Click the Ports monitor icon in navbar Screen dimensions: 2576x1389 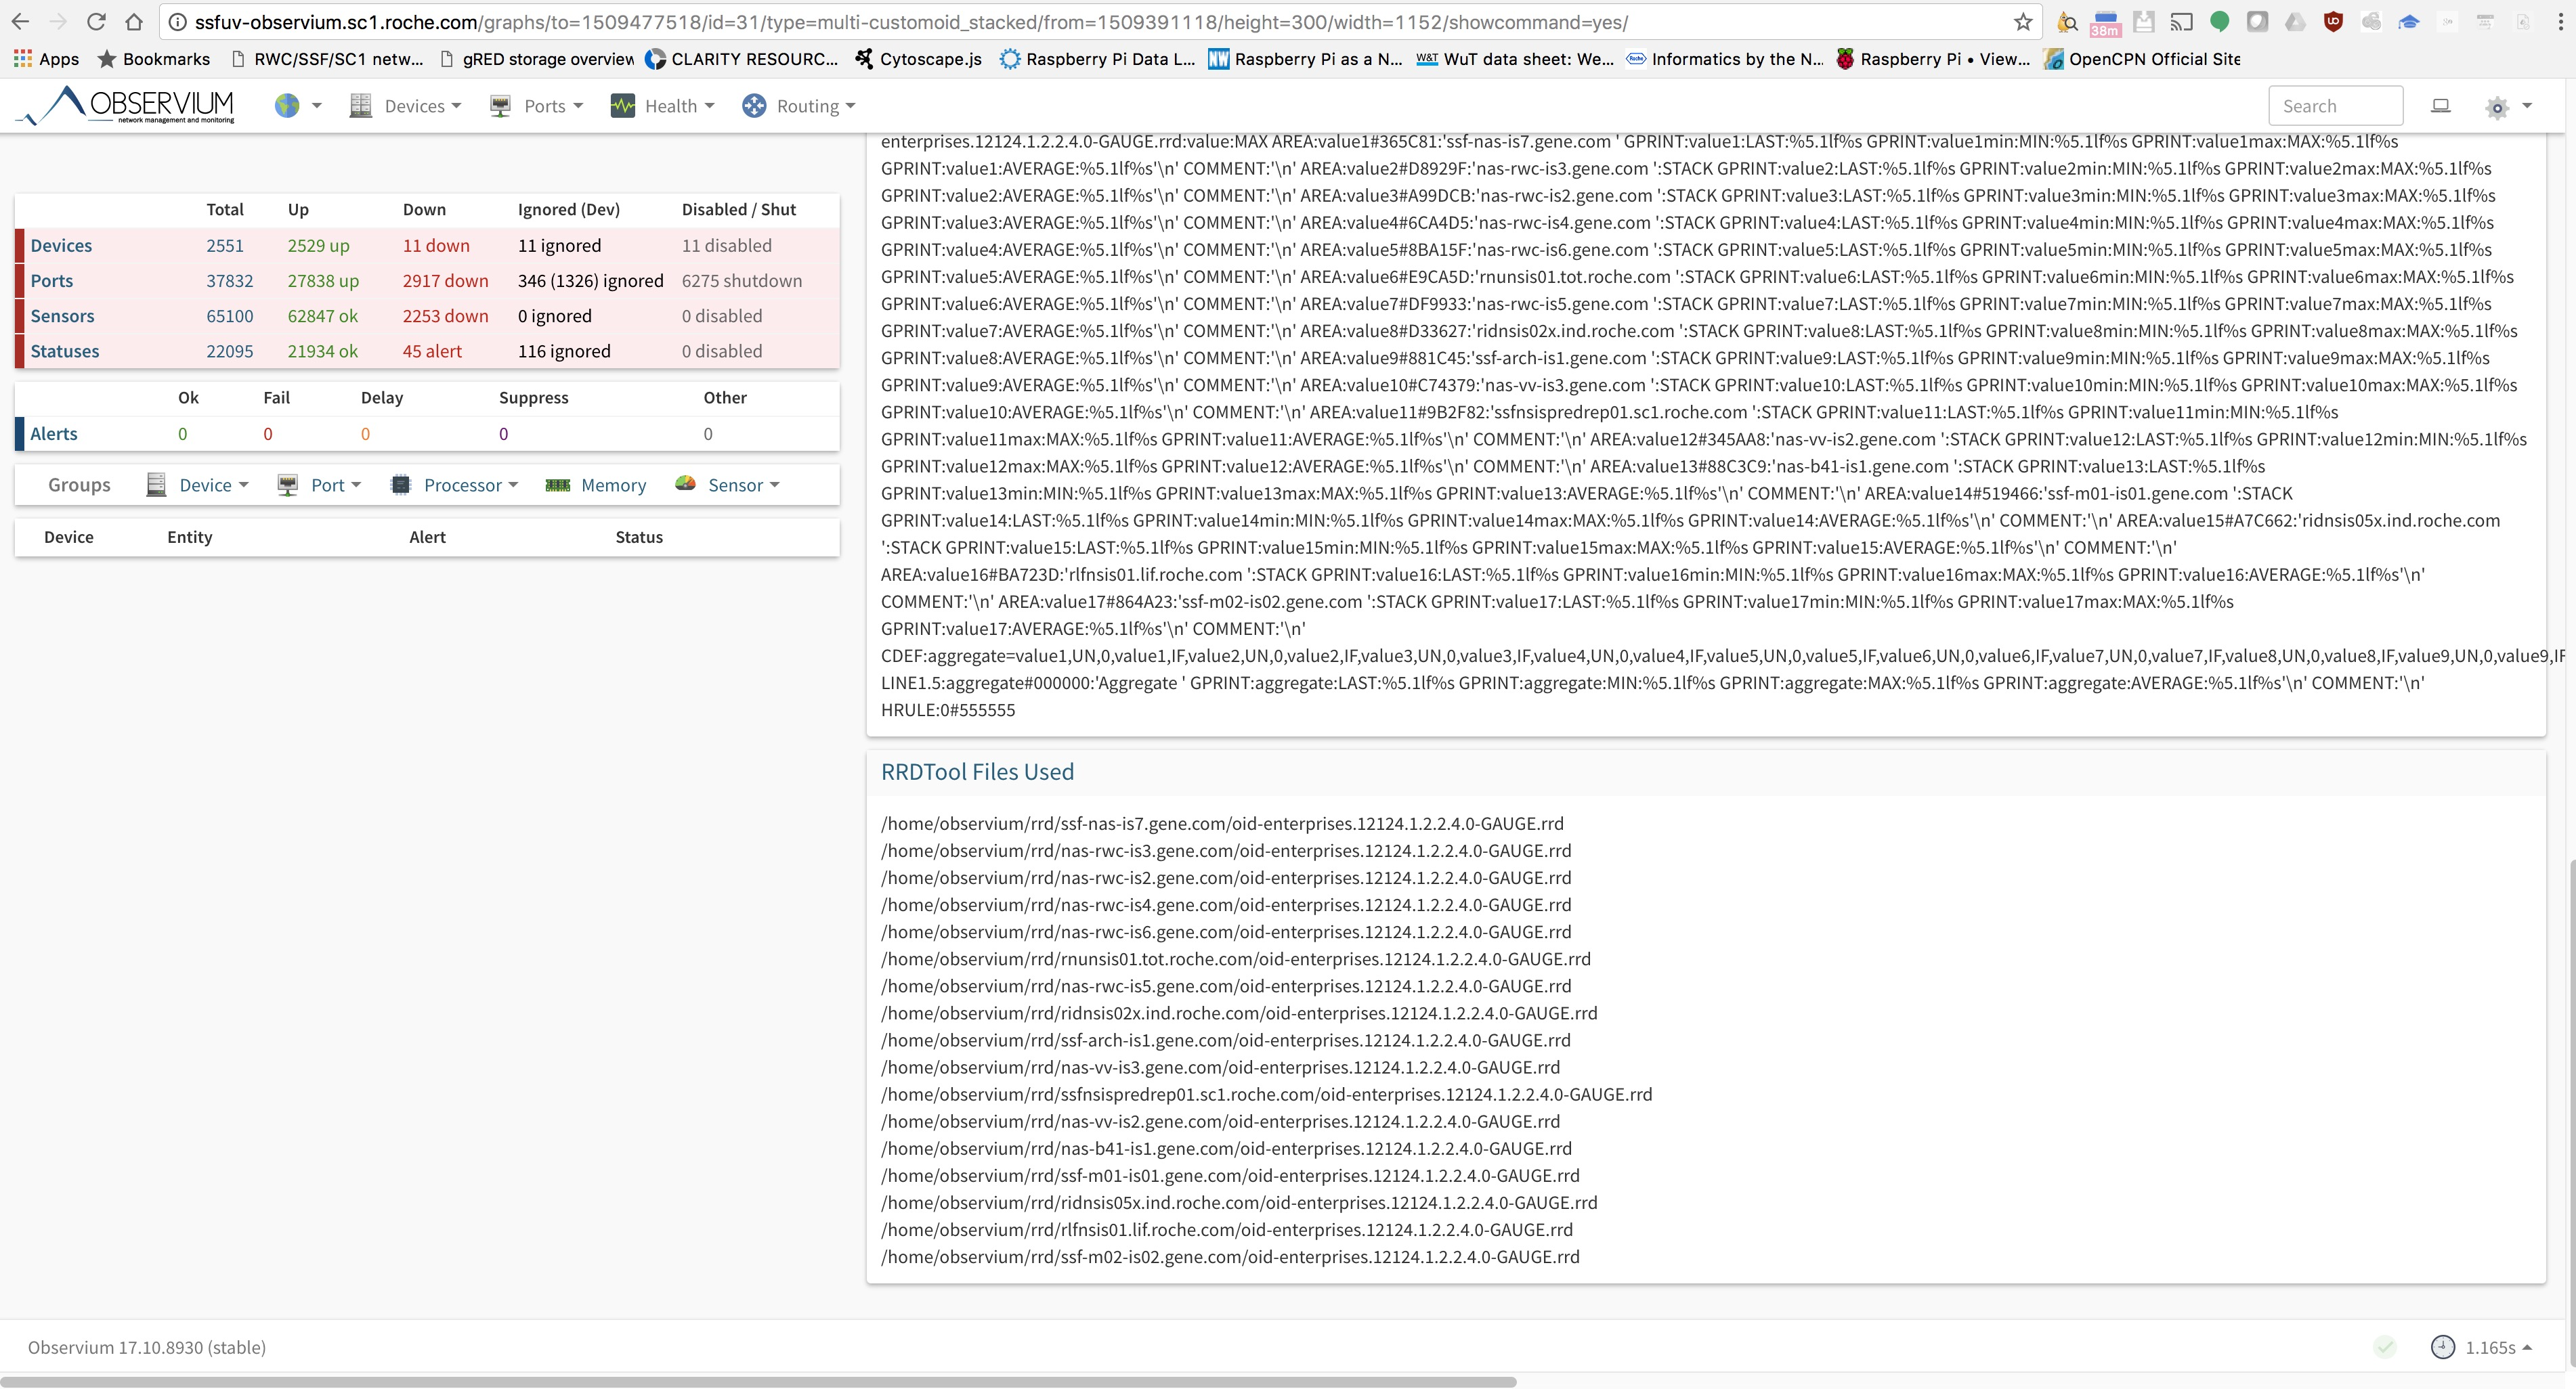(x=500, y=106)
